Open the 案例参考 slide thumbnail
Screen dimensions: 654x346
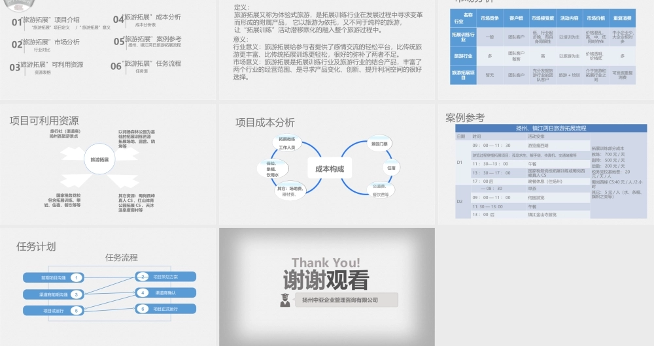point(545,164)
